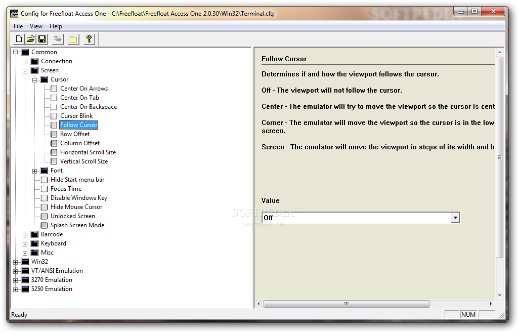Image resolution: width=519 pixels, height=333 pixels.
Task: Click the app icon in the title bar
Action: click(14, 14)
